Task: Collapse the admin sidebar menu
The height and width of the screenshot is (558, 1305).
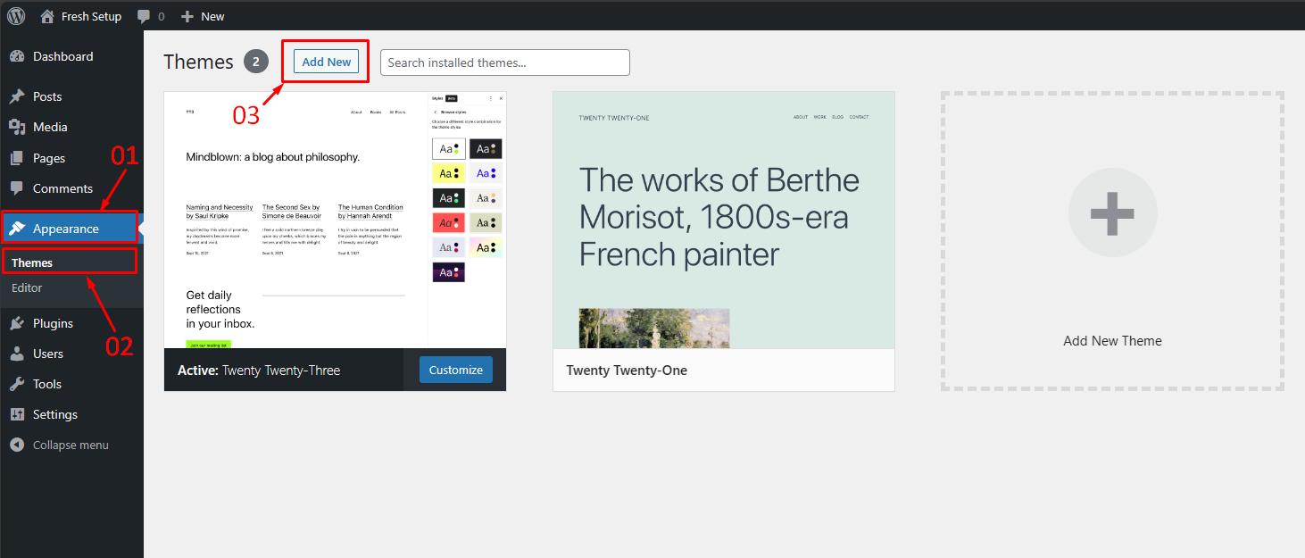Action: (x=70, y=445)
